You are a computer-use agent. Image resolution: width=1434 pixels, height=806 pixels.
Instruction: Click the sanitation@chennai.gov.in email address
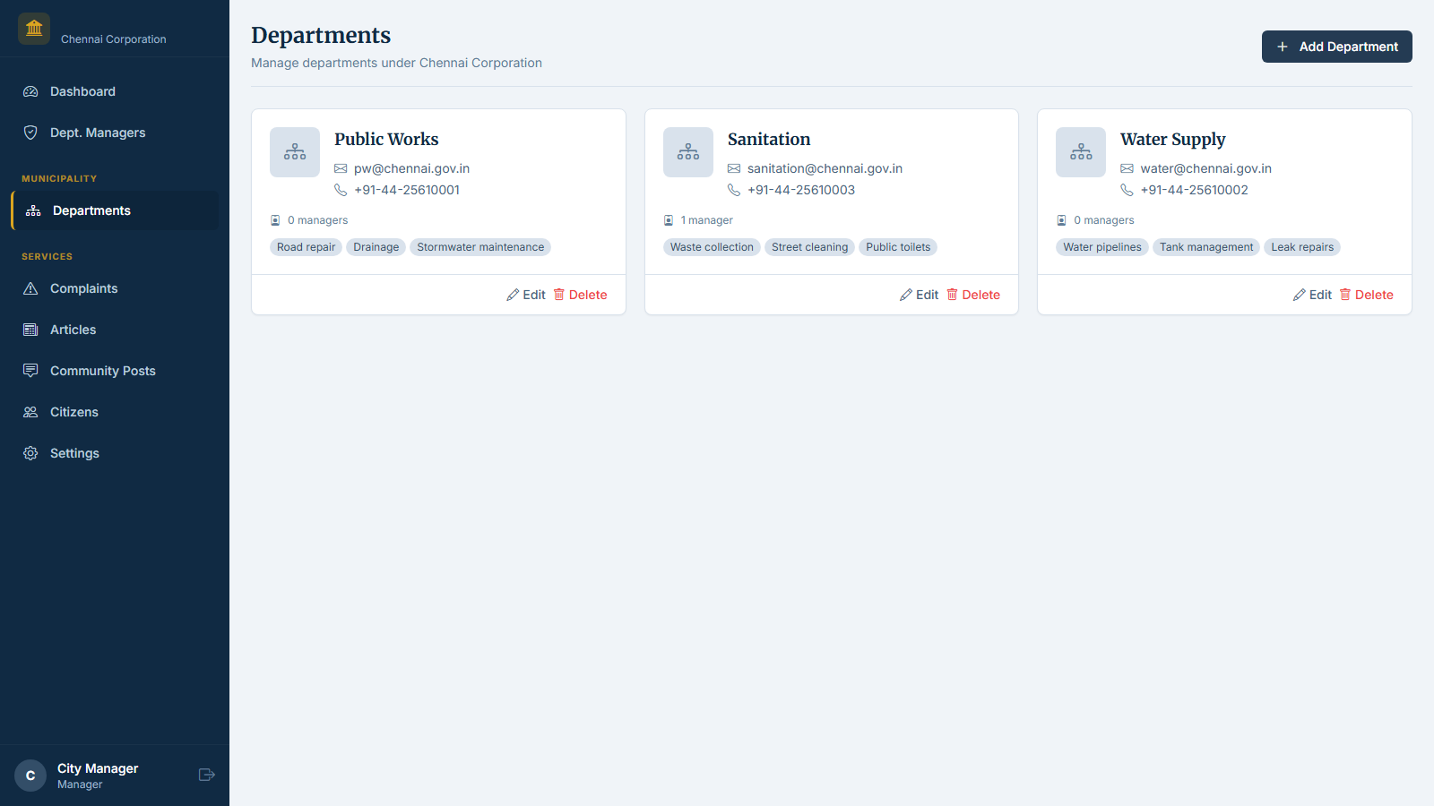(825, 168)
